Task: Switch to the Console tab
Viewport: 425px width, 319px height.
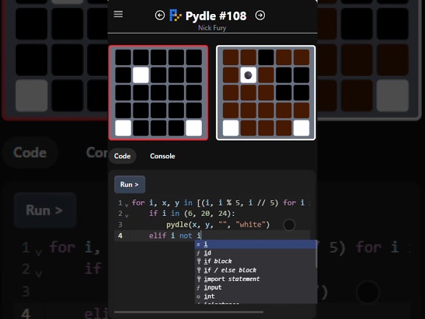Action: point(162,156)
